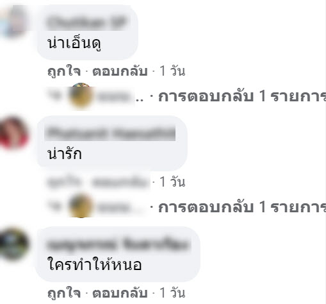The image size is (326, 304).
Task: Open the red profile picture beside น่ารัก comment
Action: tap(13, 133)
